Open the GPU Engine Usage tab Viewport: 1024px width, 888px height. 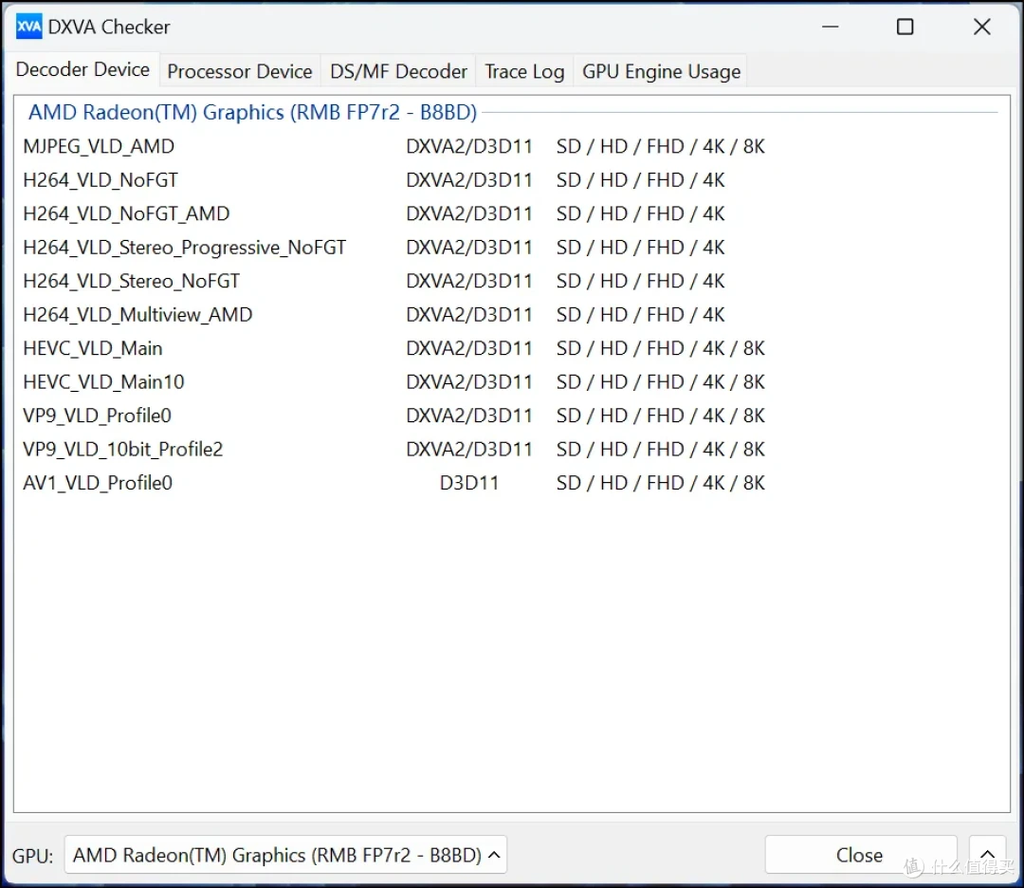[661, 71]
